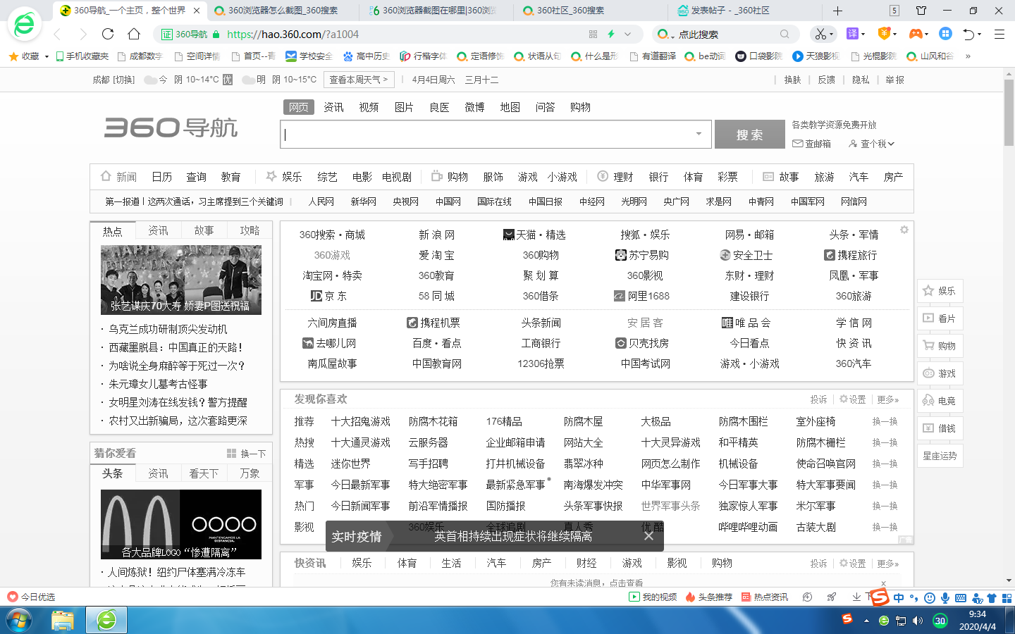Viewport: 1015px width, 634px height.
Task: Click the 搜索 search button
Action: [x=749, y=135]
